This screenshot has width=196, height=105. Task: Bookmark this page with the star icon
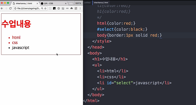point(45,8)
